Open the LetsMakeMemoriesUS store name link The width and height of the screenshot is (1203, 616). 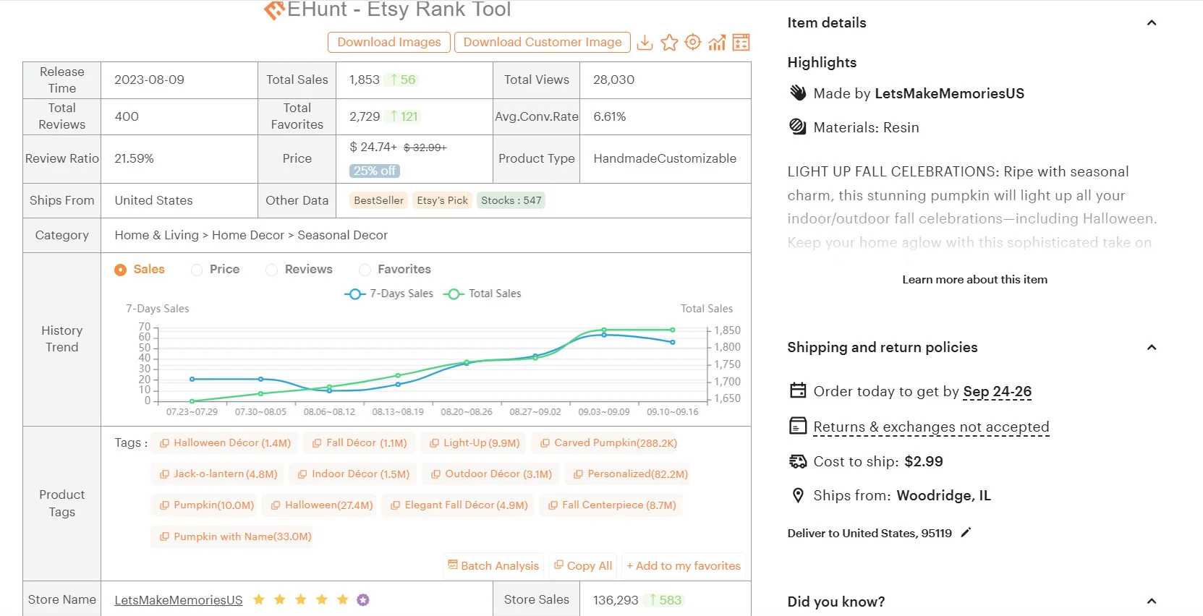[x=179, y=600]
